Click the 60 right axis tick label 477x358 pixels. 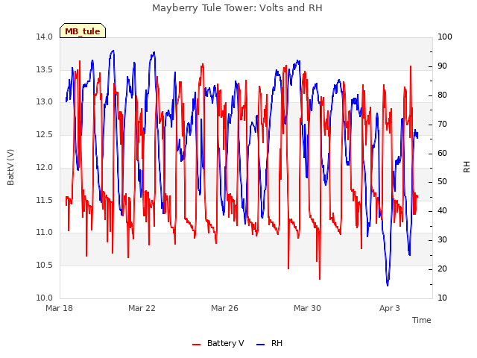[442, 153]
